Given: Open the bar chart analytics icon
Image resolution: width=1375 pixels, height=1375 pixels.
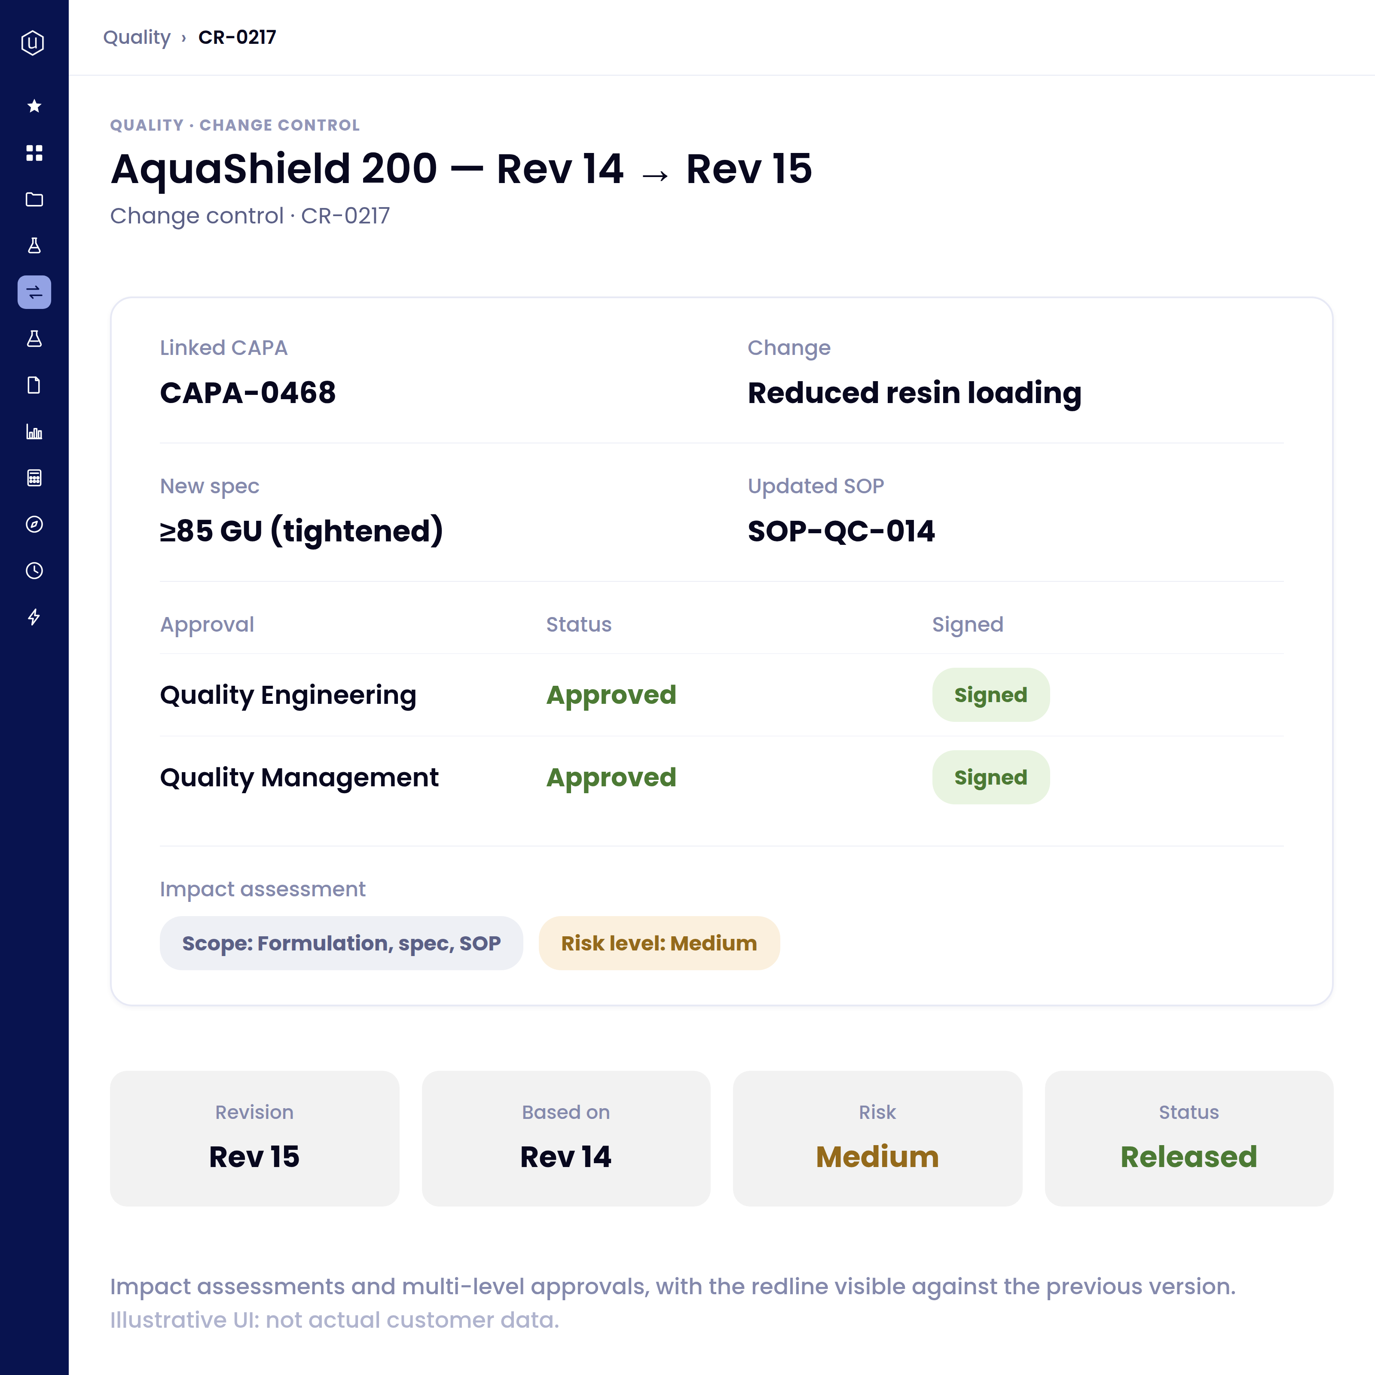Looking at the screenshot, I should [x=34, y=431].
